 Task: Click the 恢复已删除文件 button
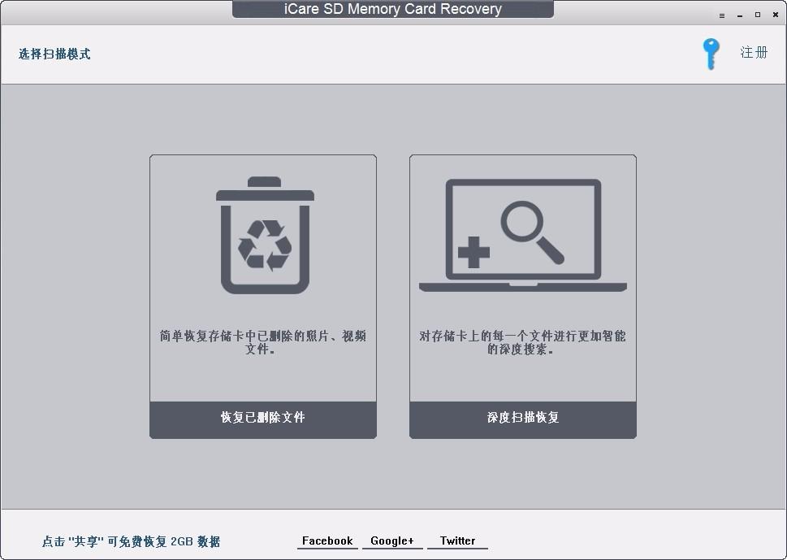263,419
